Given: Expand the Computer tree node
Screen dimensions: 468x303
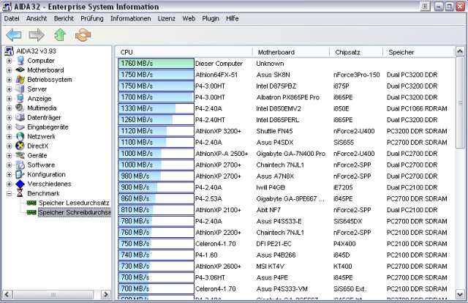Looking at the screenshot, I should click(10, 61).
